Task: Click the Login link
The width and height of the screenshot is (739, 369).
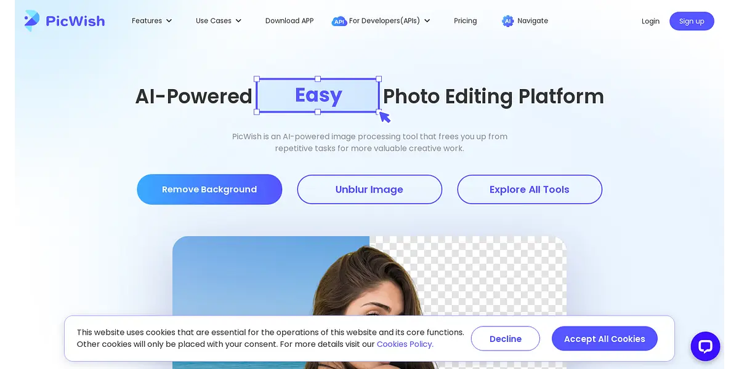Action: coord(650,21)
